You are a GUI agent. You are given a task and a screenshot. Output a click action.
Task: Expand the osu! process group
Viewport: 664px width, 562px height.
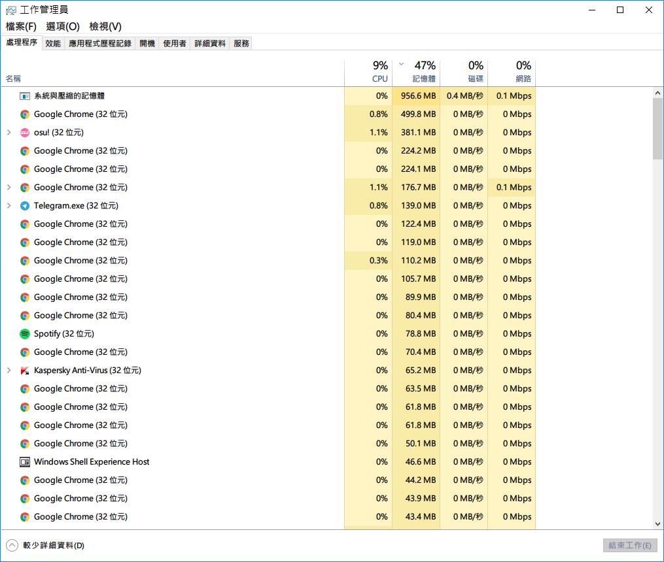9,133
